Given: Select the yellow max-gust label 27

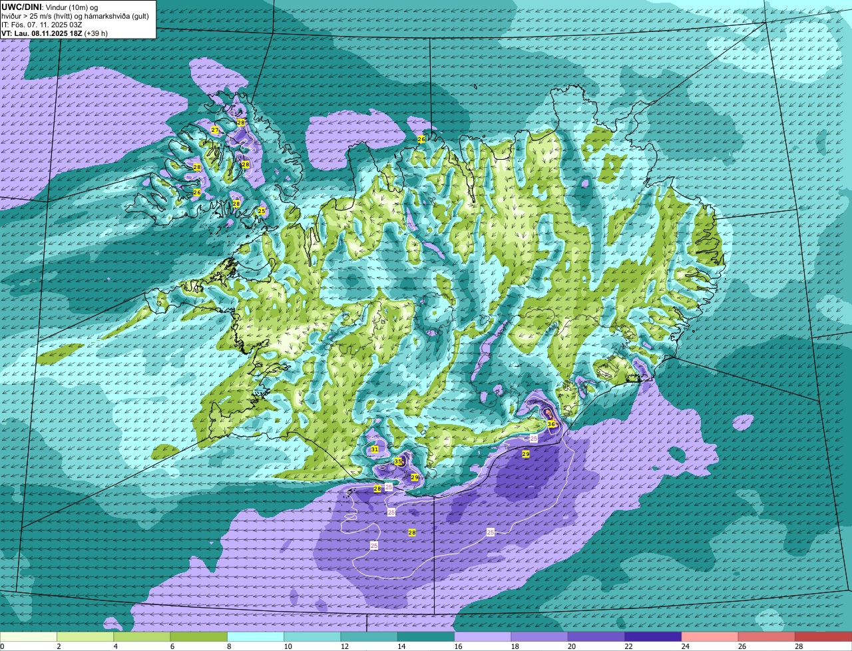Looking at the screenshot, I should click(x=214, y=130).
